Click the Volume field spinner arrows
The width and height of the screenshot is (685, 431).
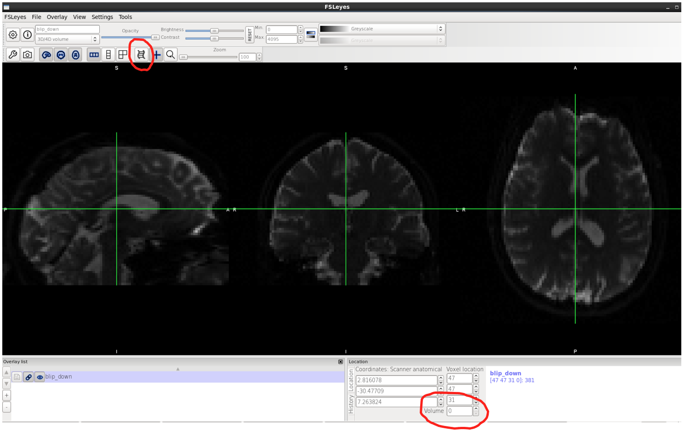click(x=476, y=411)
